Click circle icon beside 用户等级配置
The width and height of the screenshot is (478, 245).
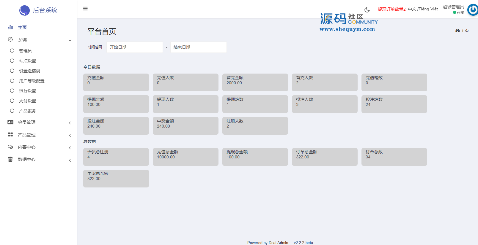[x=12, y=81]
